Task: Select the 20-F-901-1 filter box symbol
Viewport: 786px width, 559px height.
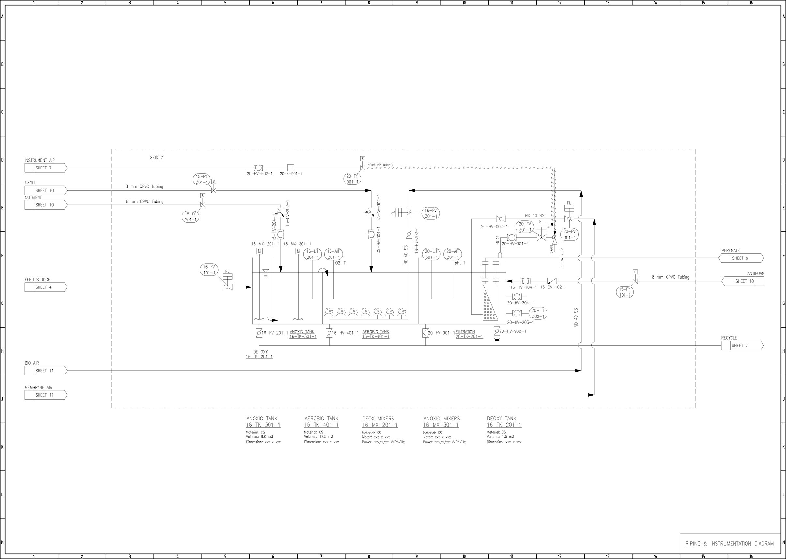Action: (x=290, y=168)
